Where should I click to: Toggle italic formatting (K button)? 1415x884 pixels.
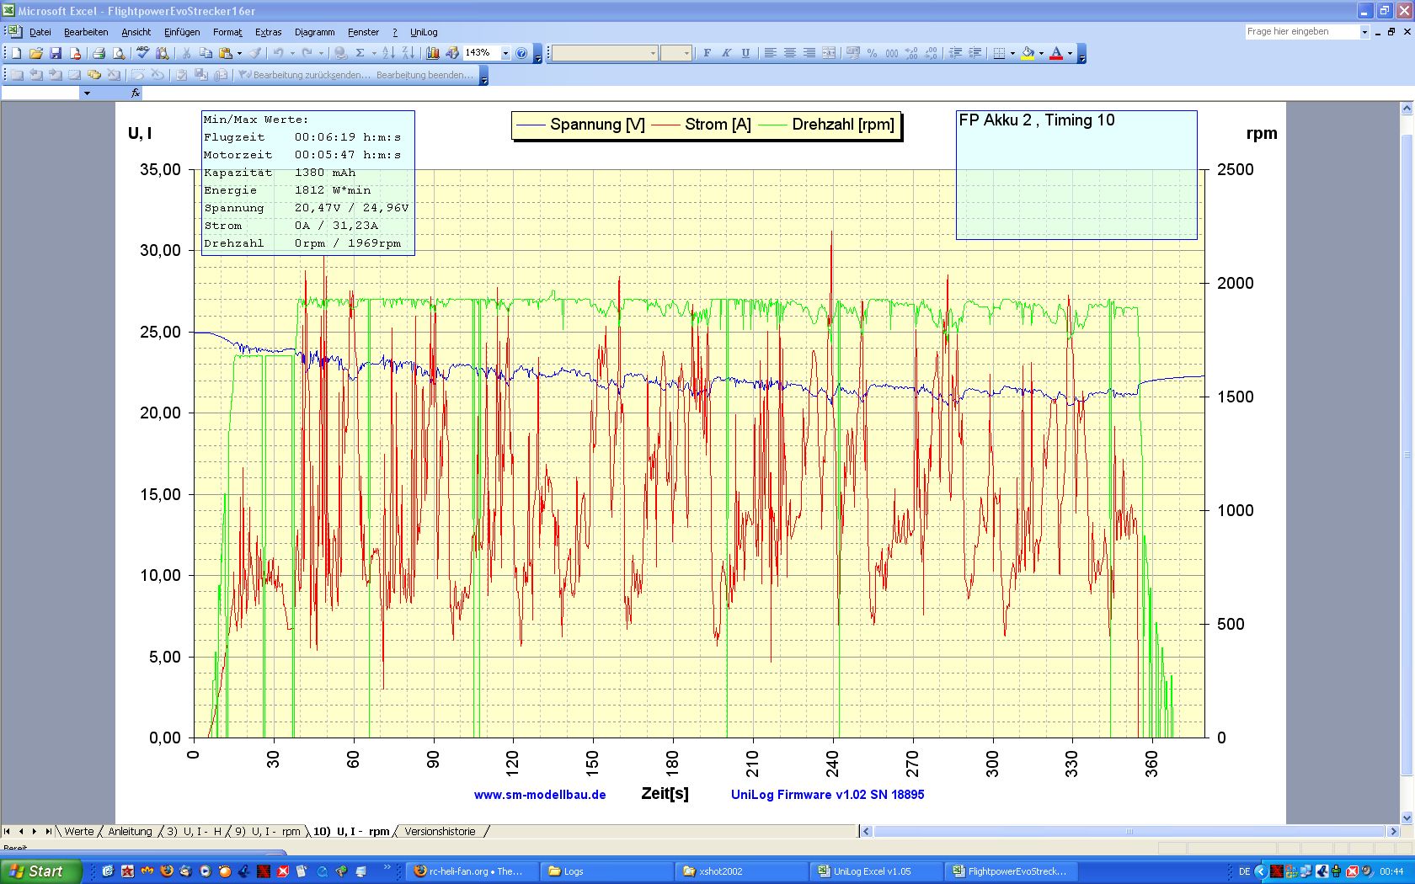[726, 53]
